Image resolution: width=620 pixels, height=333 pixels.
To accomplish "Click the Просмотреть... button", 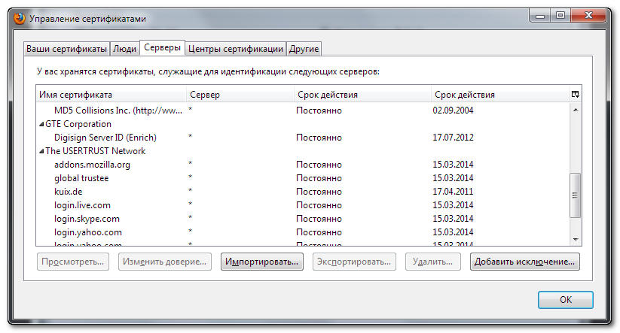I will click(73, 262).
